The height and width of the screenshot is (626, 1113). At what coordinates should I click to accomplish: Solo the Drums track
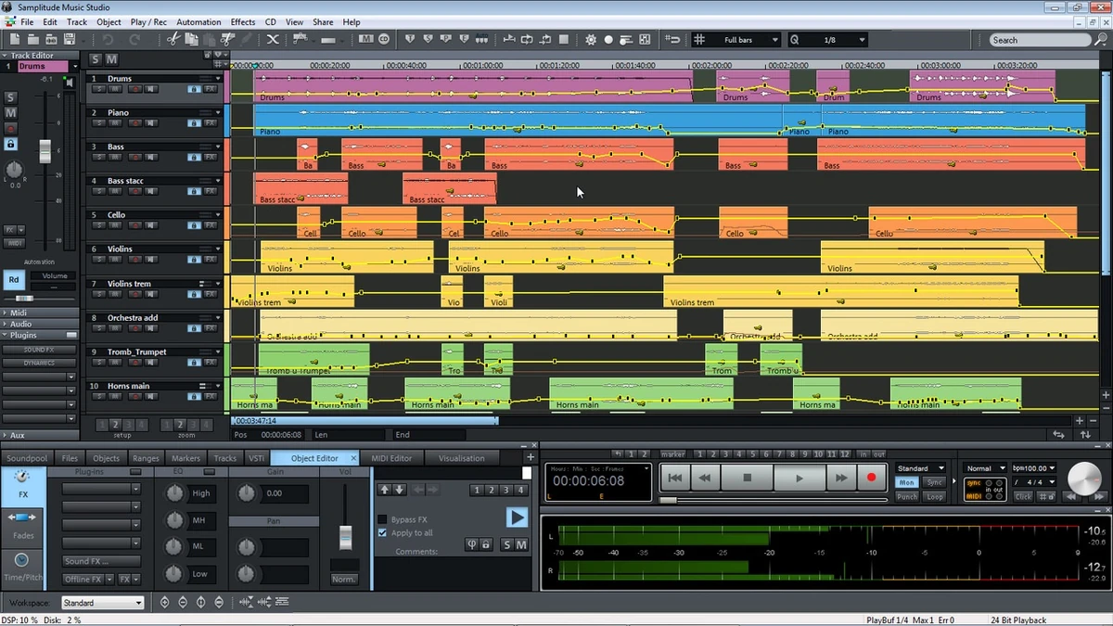pyautogui.click(x=98, y=89)
